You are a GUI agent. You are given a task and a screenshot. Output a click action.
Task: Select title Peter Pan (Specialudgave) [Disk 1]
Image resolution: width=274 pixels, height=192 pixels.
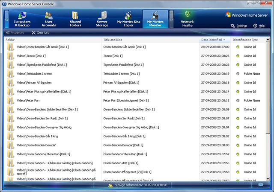pos(126,101)
